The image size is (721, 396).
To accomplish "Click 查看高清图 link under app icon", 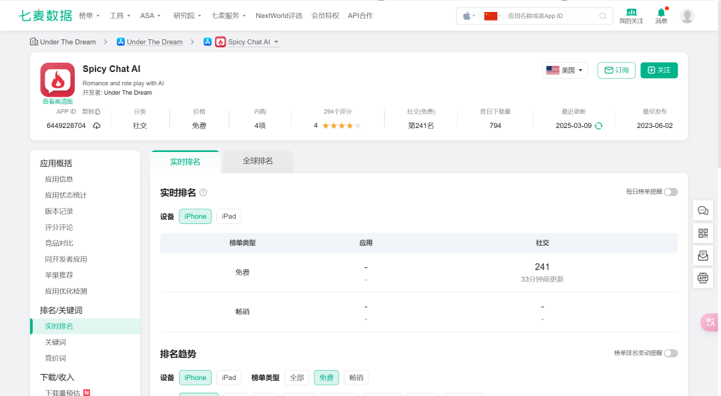I will point(57,101).
